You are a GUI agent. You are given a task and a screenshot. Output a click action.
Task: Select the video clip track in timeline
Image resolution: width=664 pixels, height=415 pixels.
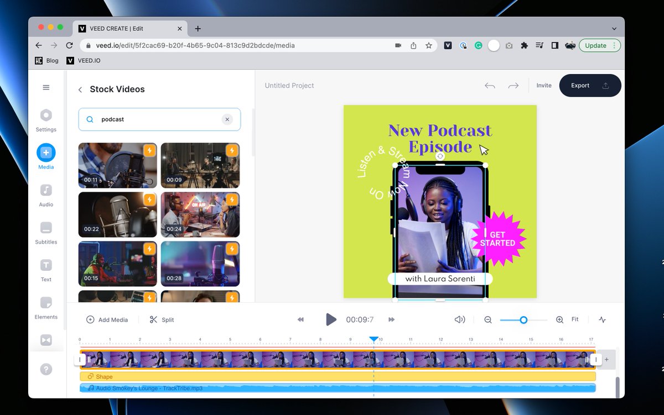click(x=338, y=359)
